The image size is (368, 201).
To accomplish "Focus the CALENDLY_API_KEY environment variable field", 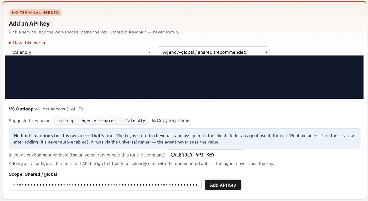I will (x=206, y=155).
